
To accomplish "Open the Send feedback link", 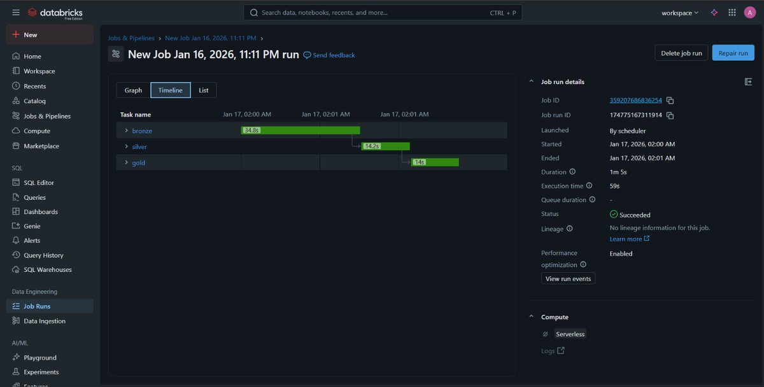I will pos(329,55).
